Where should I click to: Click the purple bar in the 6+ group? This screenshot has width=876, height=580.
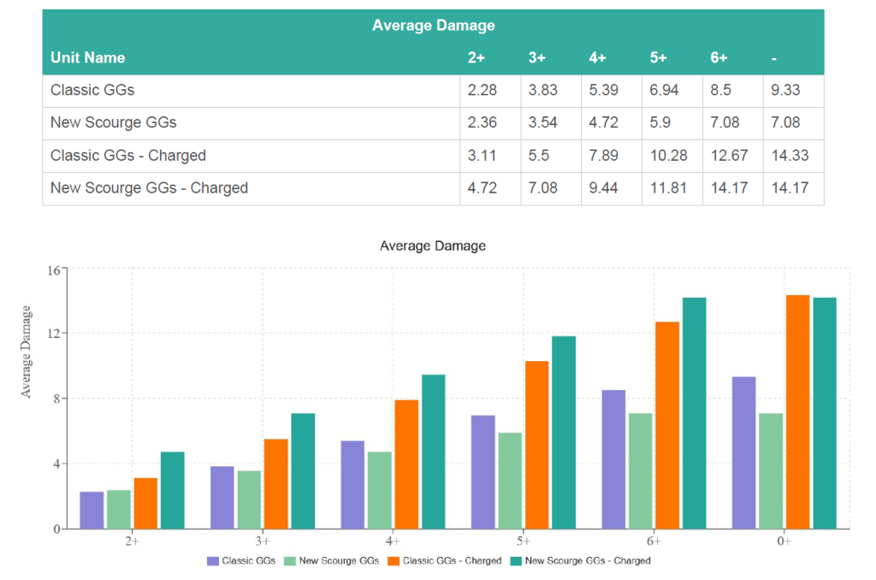613,459
